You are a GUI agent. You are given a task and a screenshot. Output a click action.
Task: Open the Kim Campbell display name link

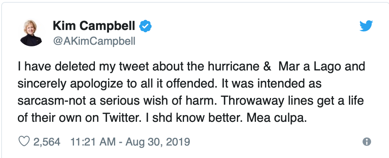[94, 26]
